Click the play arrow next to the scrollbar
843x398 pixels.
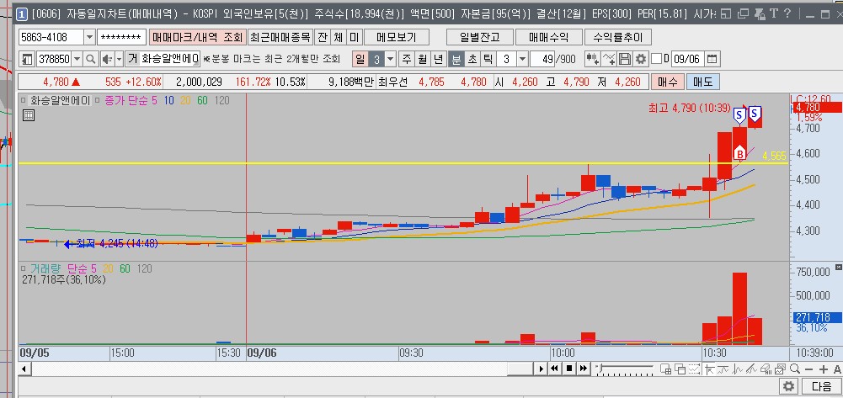click(x=542, y=369)
